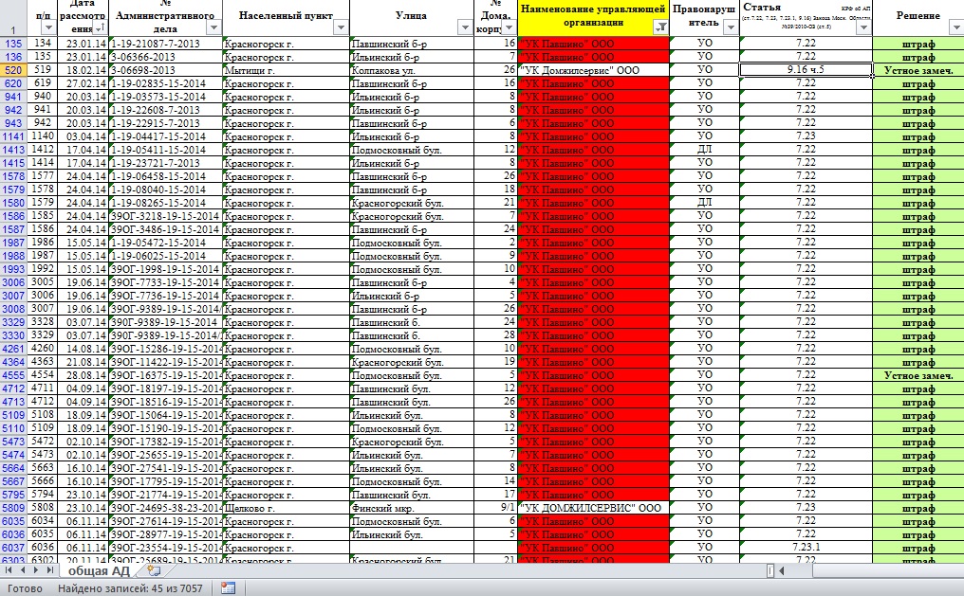Select row 5809 by its row header
The height and width of the screenshot is (596, 964).
(13, 508)
